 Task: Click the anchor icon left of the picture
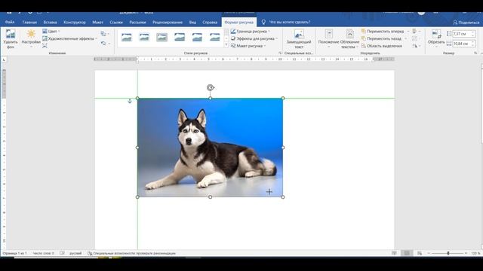[130, 101]
